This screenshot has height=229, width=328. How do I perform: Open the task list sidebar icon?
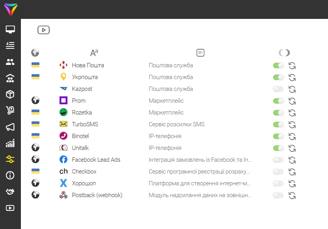10,46
